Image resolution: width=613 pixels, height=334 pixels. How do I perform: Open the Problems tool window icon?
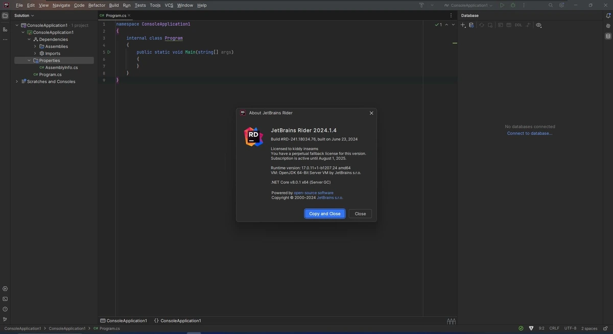point(5,309)
